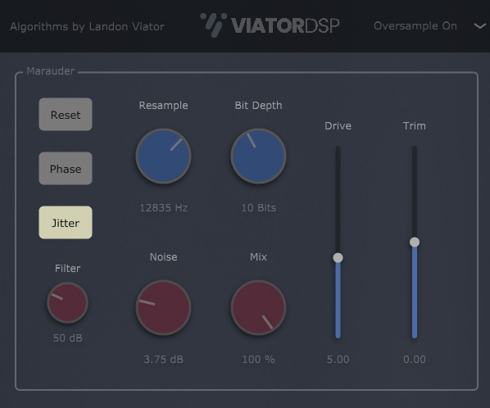Image resolution: width=490 pixels, height=408 pixels.
Task: Click the Mix knob
Action: 258,308
